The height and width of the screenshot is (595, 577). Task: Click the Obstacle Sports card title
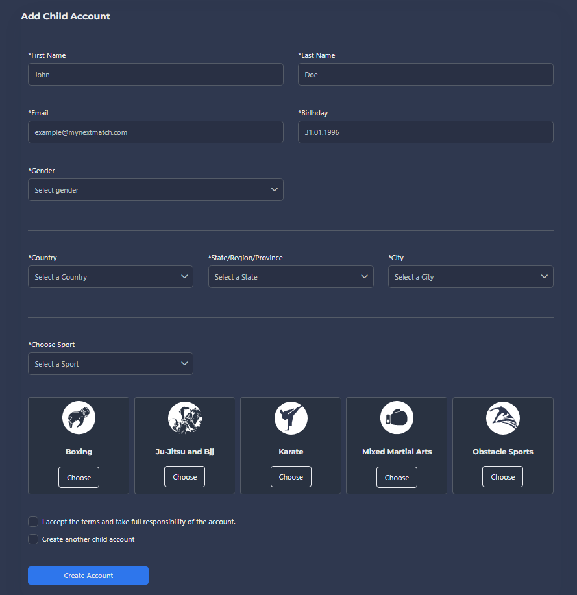503,452
